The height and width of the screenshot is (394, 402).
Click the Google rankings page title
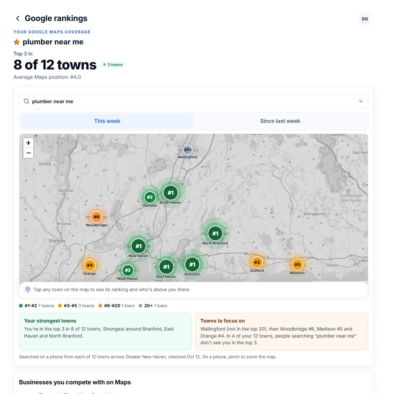tap(56, 18)
